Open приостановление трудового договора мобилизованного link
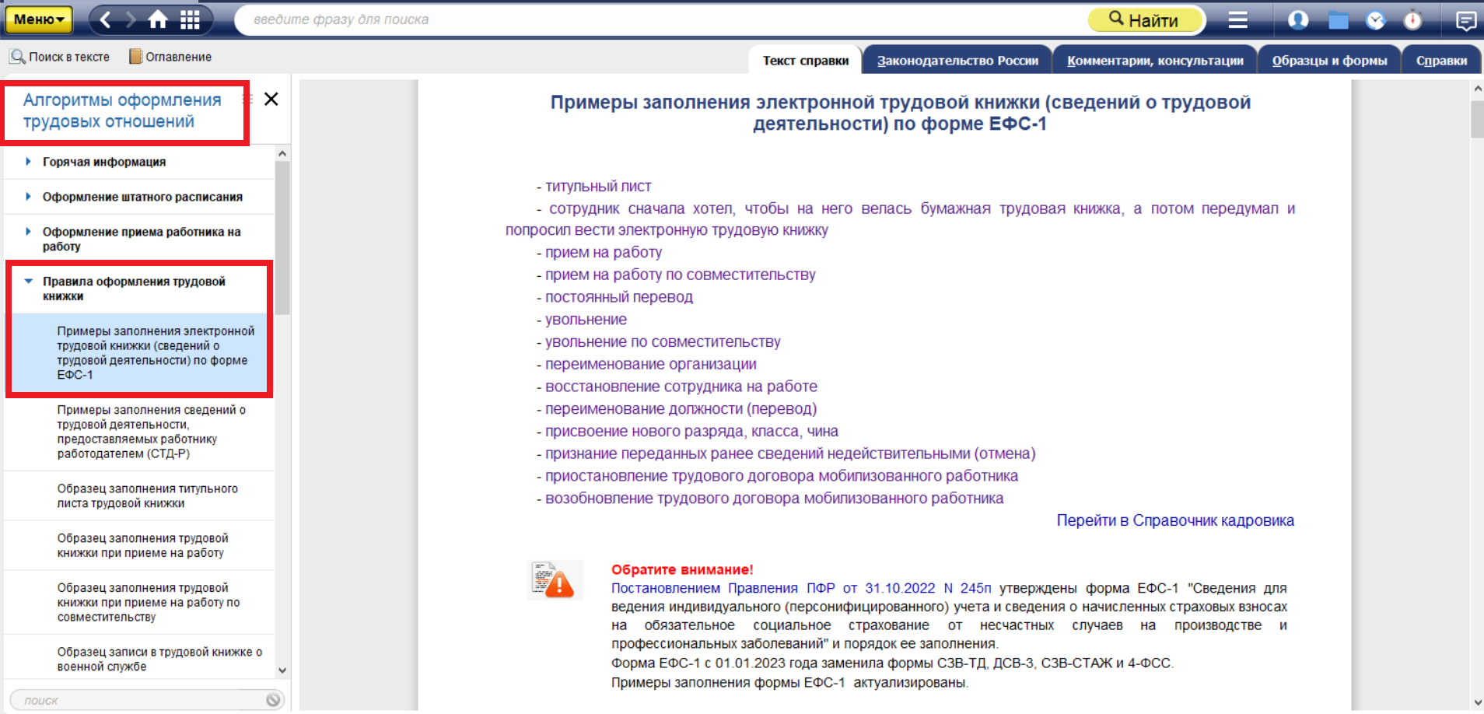1484x714 pixels. [782, 476]
